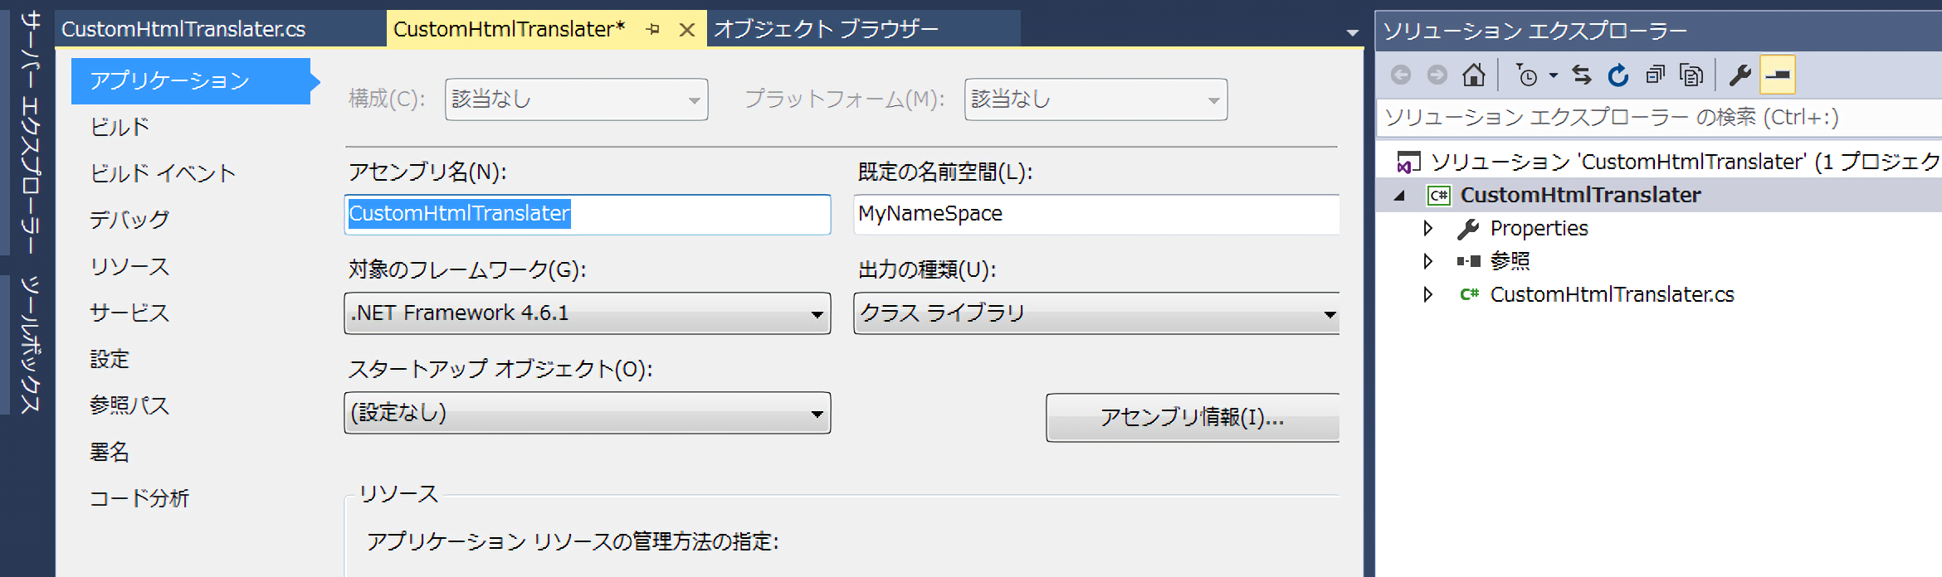This screenshot has width=1942, height=577.
Task: Pin the CustomHtmlTranslater* tab
Action: pos(653,30)
